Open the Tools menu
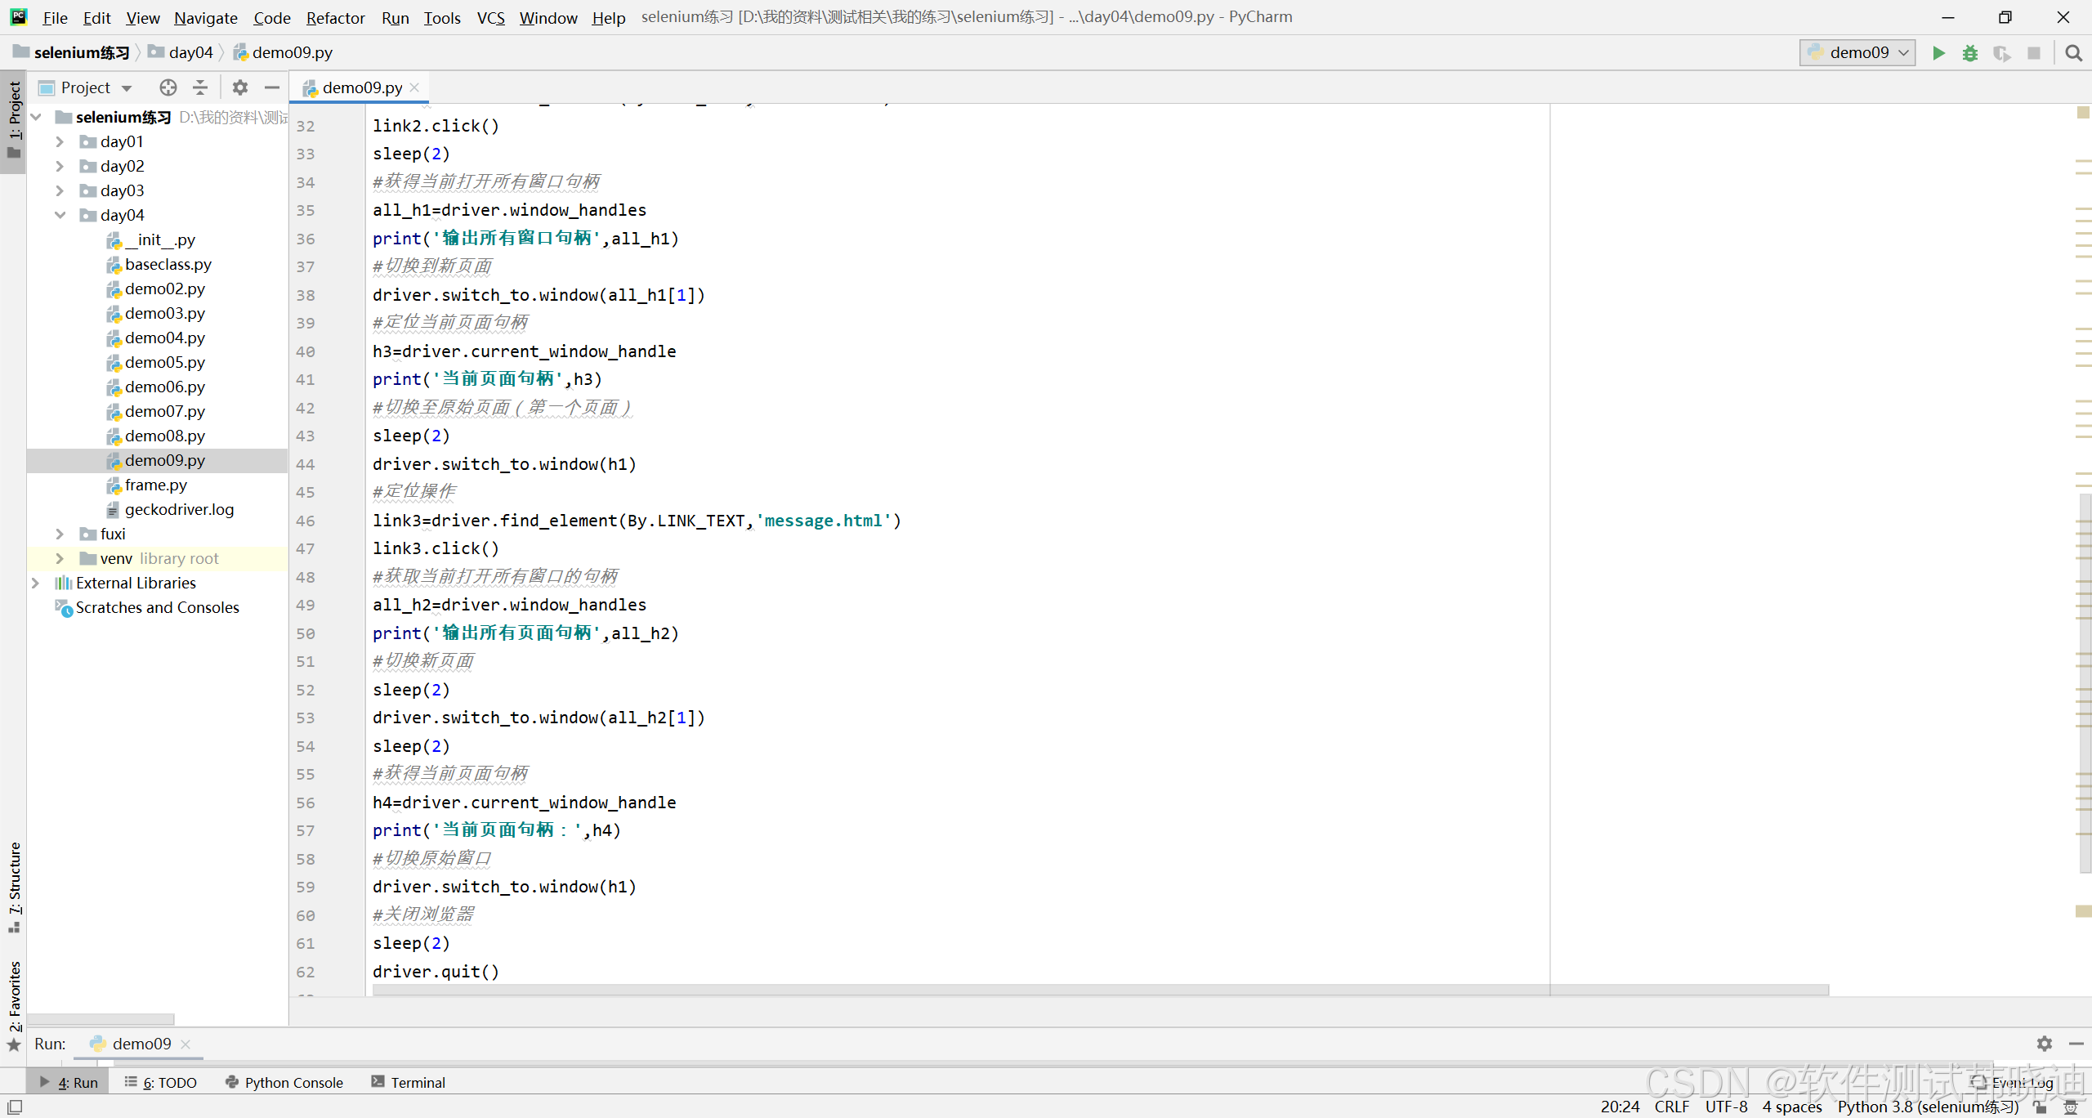This screenshot has height=1118, width=2092. coord(442,17)
